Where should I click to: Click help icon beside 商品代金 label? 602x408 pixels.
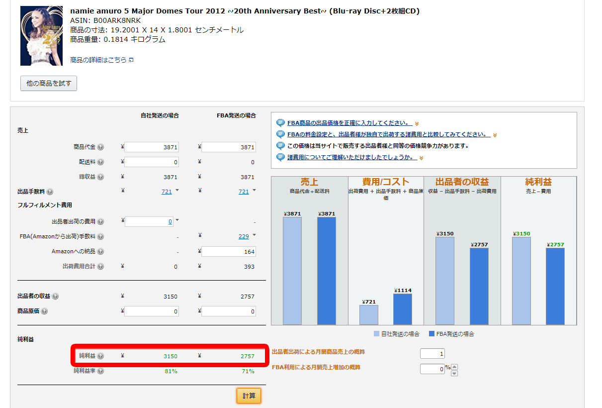100,147
